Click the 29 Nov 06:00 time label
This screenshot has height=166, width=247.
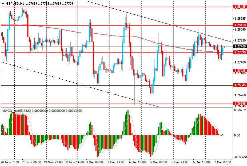pyautogui.click(x=32, y=162)
